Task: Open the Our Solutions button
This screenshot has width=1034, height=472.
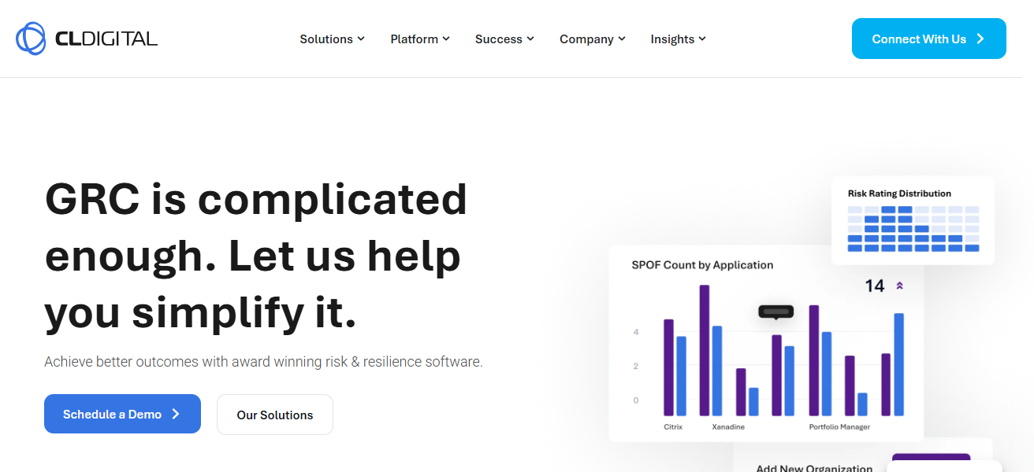Action: pos(275,415)
